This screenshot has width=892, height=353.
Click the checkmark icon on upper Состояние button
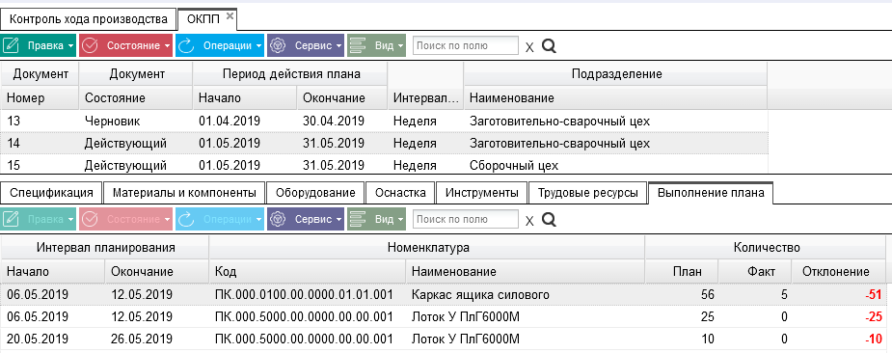[x=90, y=45]
